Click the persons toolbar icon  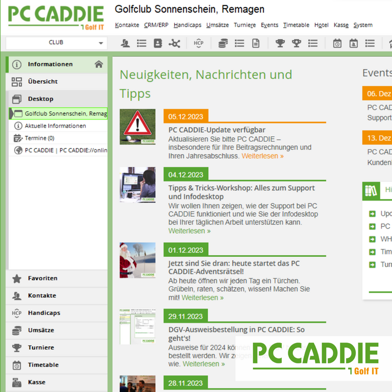[x=125, y=43]
